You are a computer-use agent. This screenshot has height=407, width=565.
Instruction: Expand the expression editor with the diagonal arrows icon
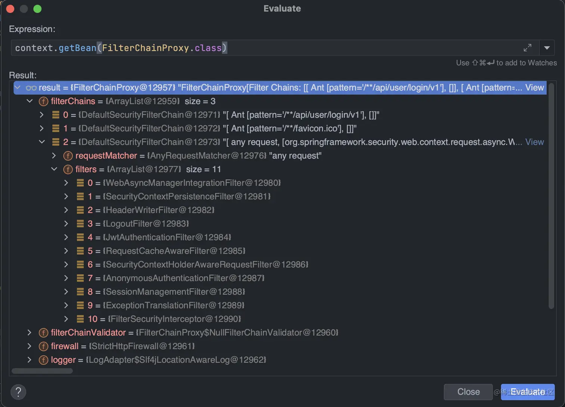point(527,48)
